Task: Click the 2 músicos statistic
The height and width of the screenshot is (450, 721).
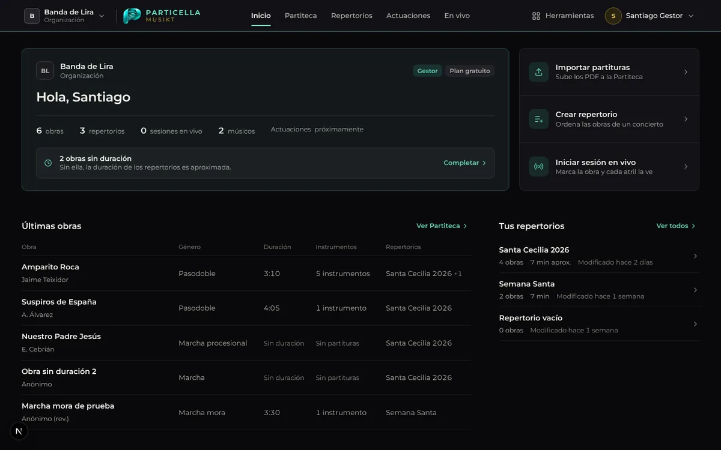Action: (x=237, y=131)
